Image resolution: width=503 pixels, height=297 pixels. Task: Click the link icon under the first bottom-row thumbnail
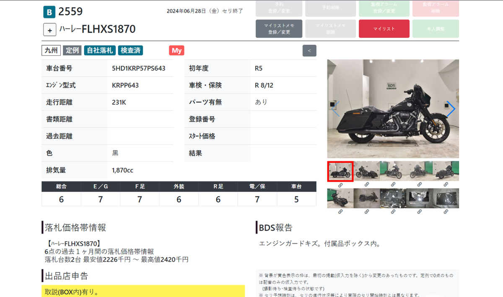pos(340,212)
